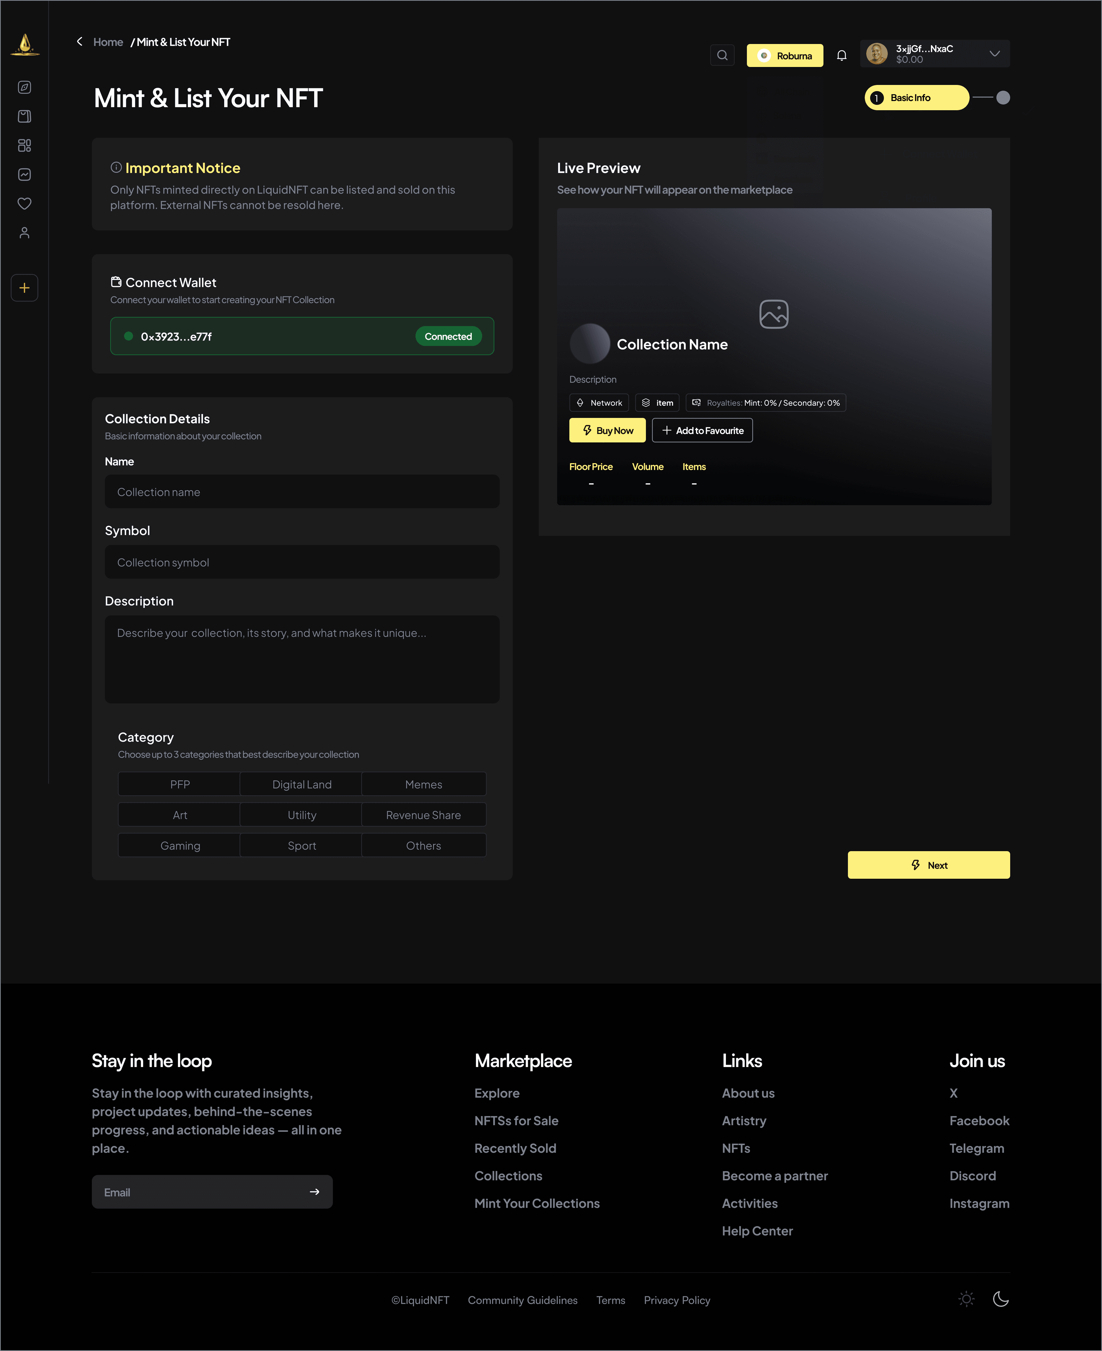The image size is (1102, 1351).
Task: Click the user avatar picture in header
Action: [x=877, y=54]
